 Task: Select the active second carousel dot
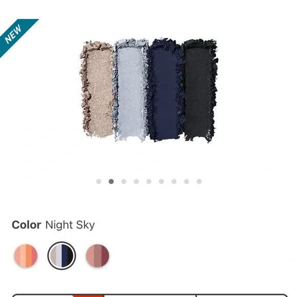tap(111, 181)
